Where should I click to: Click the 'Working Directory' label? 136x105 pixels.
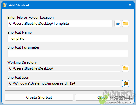pyautogui.click(x=22, y=62)
